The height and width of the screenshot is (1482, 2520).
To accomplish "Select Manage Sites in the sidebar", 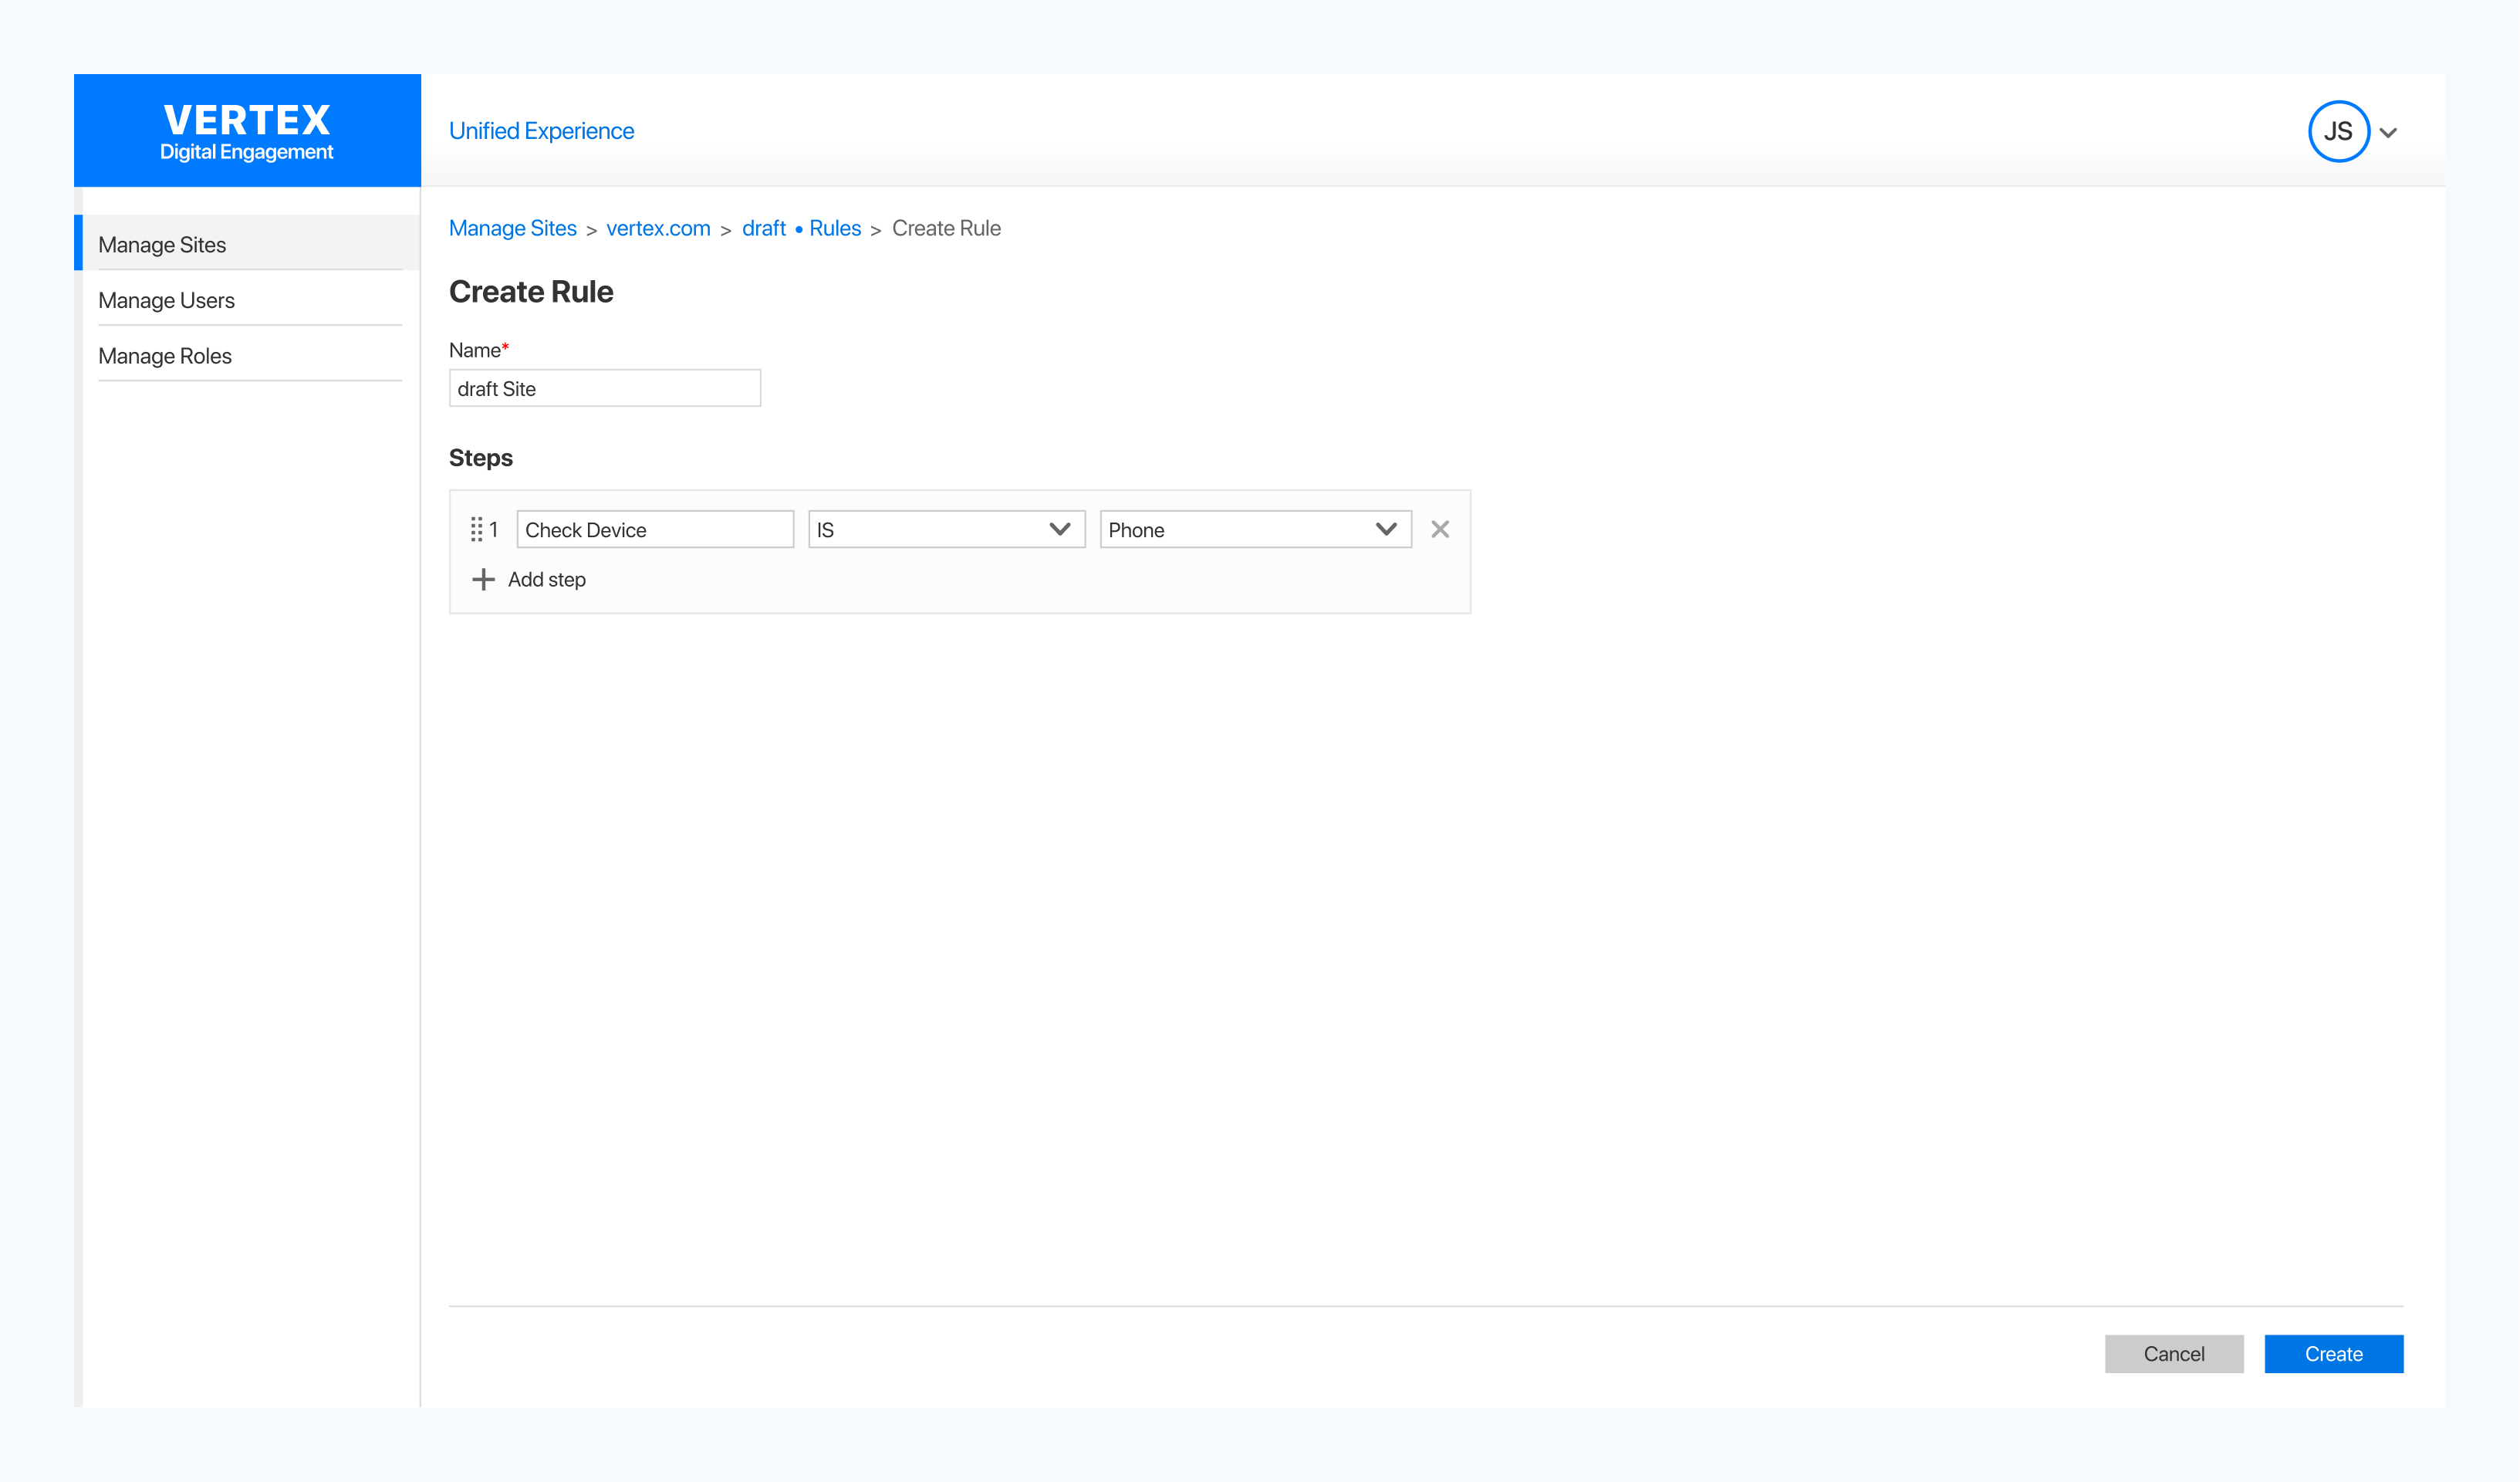I will point(162,244).
